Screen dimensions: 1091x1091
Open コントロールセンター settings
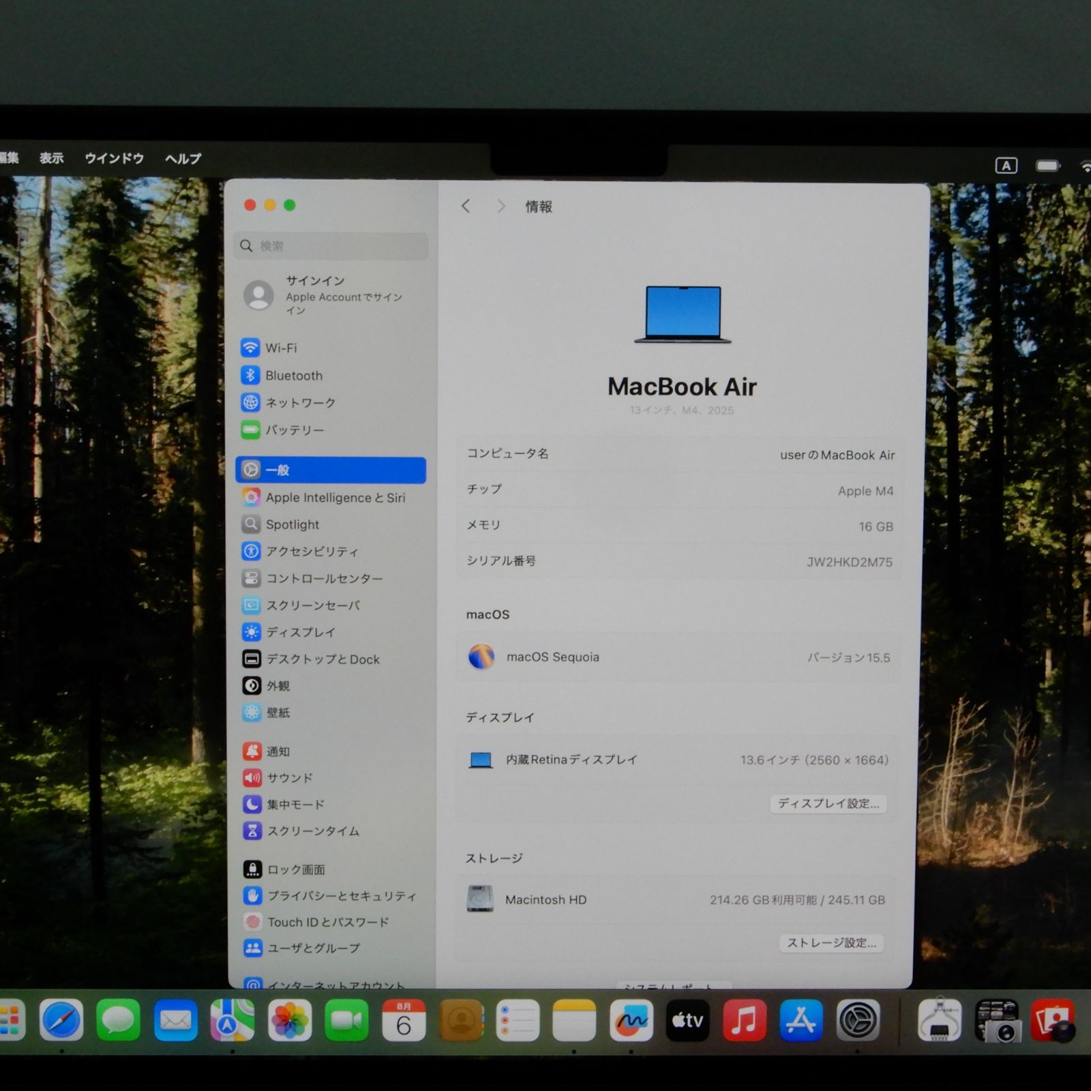click(331, 578)
